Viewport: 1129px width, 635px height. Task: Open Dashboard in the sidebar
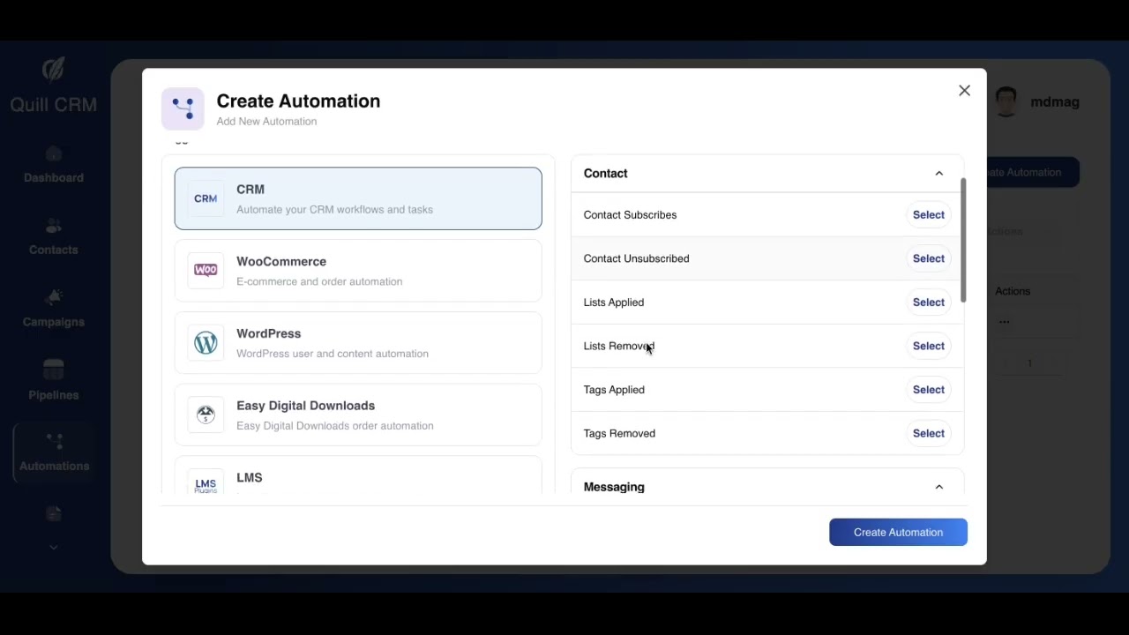click(54, 166)
